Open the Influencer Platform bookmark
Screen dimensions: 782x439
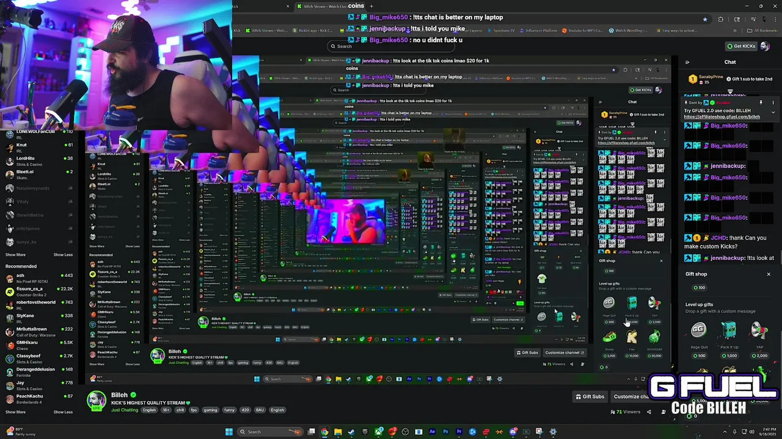[538, 30]
